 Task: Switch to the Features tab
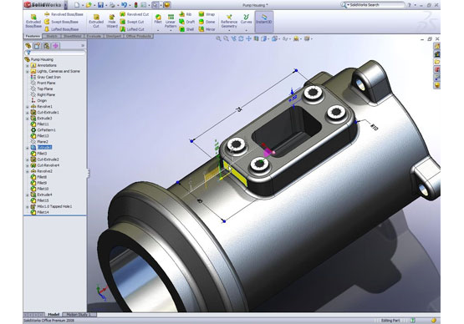tap(33, 36)
